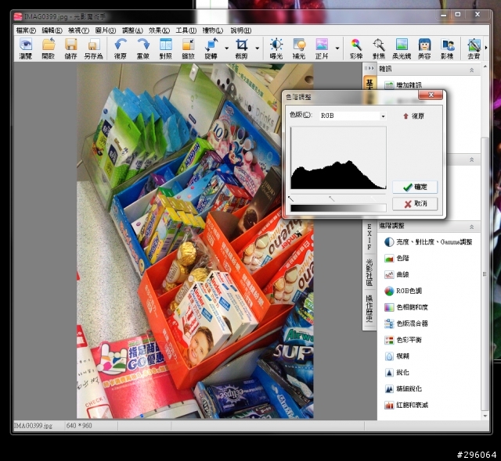The image size is (501, 461).
Task: Choose 另存為 save-as icon
Action: pos(93,48)
